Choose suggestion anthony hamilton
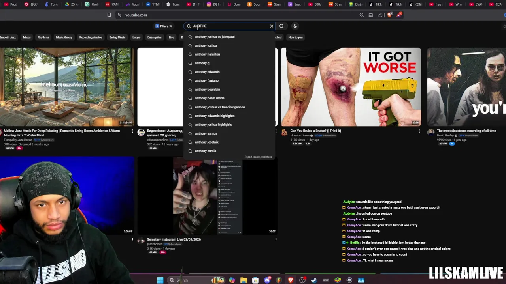506x284 pixels. (229, 54)
